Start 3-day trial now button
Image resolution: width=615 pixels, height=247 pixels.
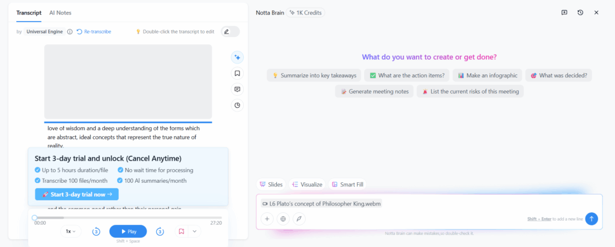click(77, 194)
